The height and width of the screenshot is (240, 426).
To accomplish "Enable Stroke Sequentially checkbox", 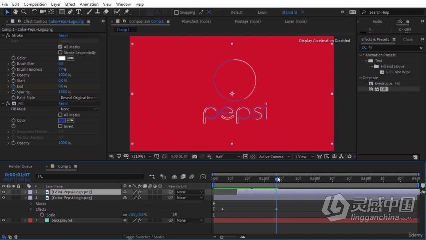I will pyautogui.click(x=60, y=52).
